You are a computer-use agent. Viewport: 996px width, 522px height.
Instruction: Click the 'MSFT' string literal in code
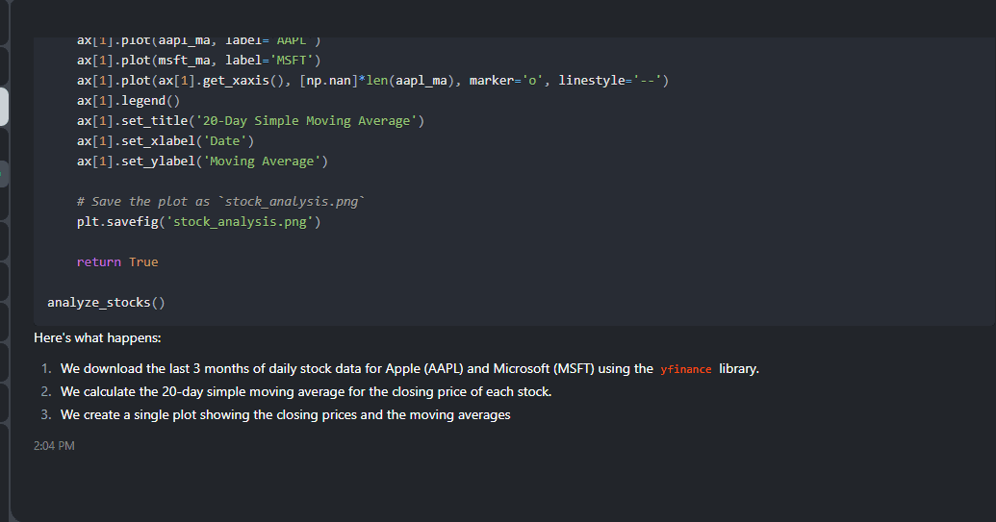click(x=292, y=61)
